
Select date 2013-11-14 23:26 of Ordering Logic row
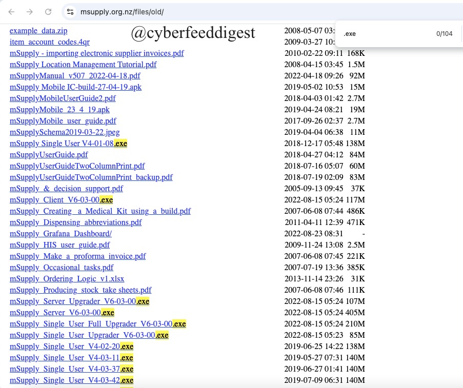coord(314,279)
